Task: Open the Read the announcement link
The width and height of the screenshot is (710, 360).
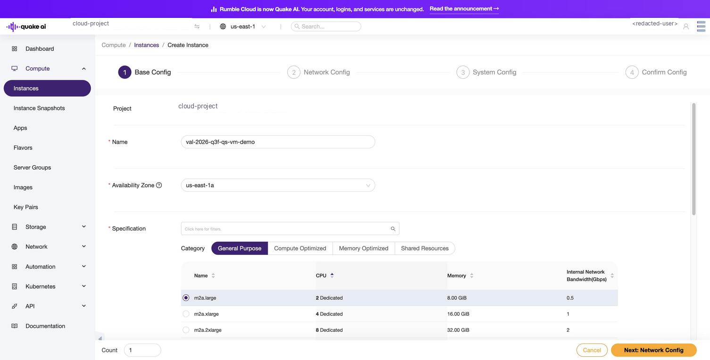Action: 464,9
